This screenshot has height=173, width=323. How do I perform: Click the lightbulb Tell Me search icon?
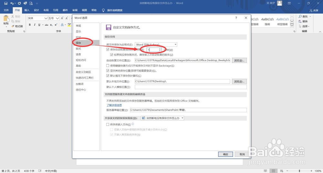(x=103, y=10)
